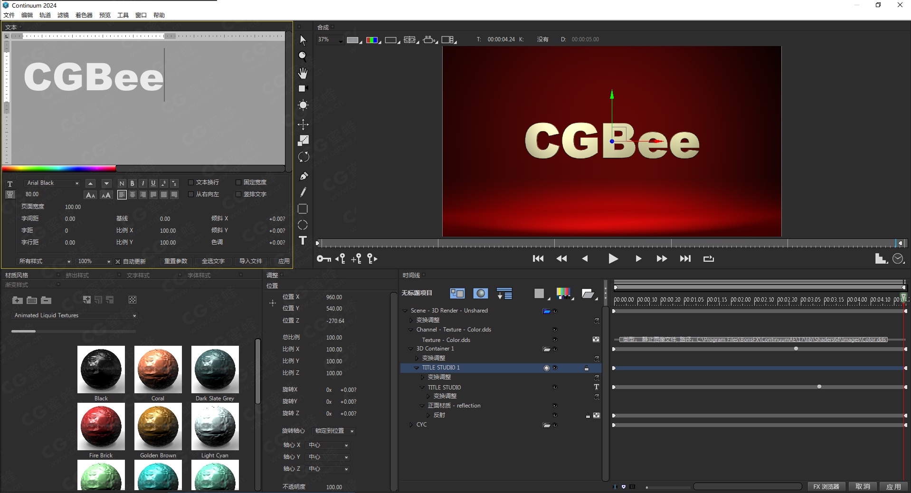This screenshot has height=493, width=911.
Task: Hide the Scene - 3D Render layer eye
Action: [555, 311]
